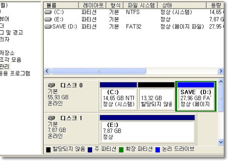Select 조각 모음 in the left tree
Screen dimensions: 228x161
point(10,59)
